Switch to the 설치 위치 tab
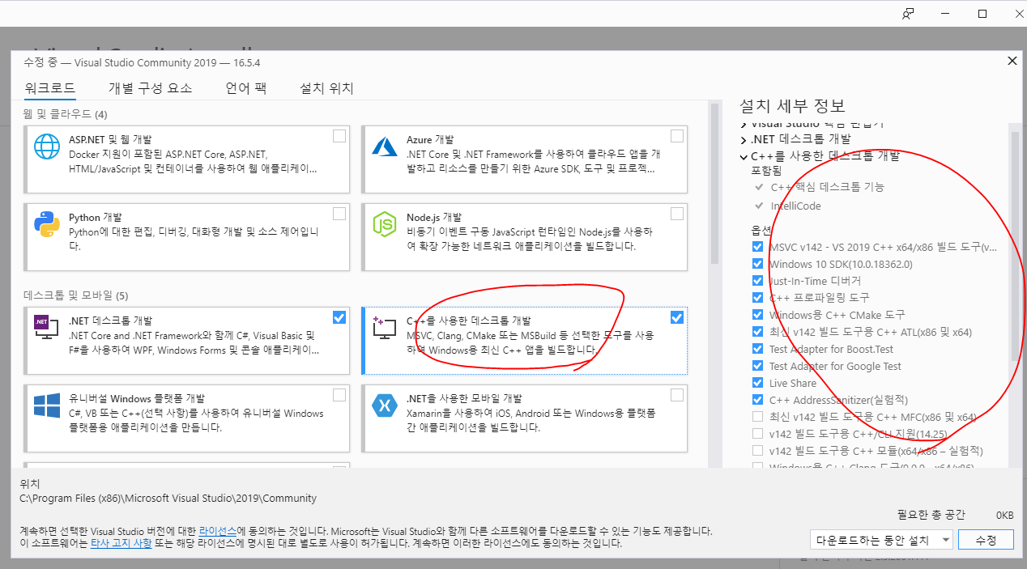The image size is (1027, 569). point(326,88)
